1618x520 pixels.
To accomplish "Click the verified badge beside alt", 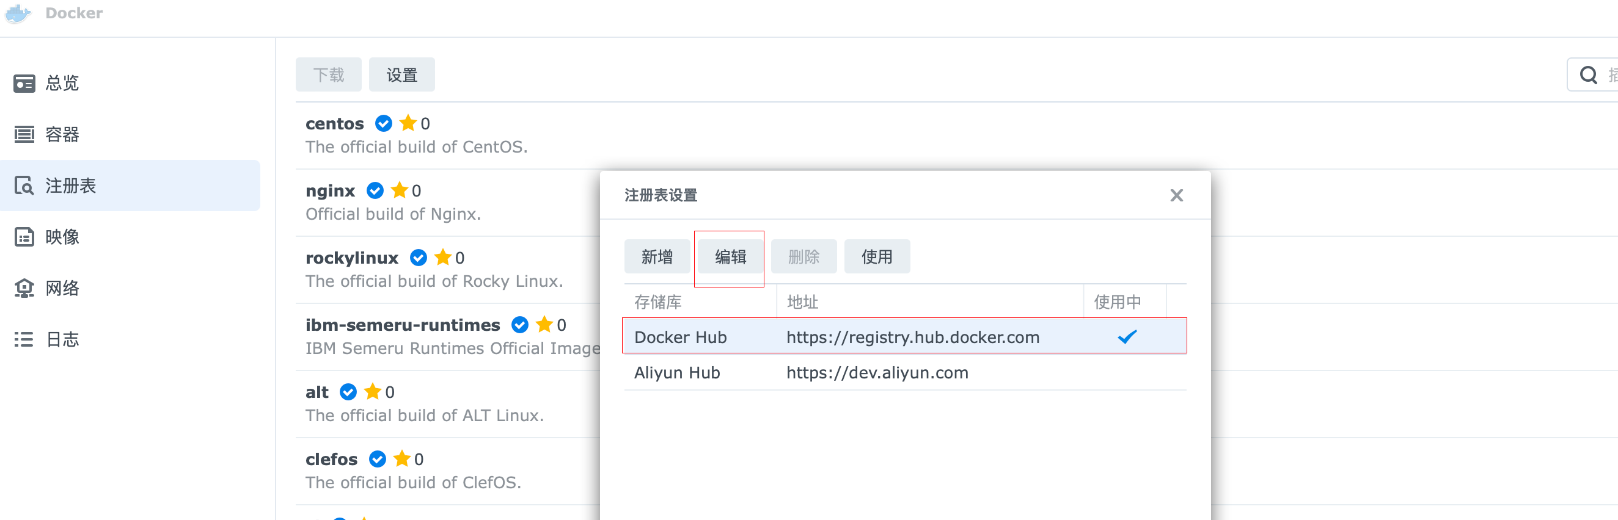I will (x=348, y=392).
